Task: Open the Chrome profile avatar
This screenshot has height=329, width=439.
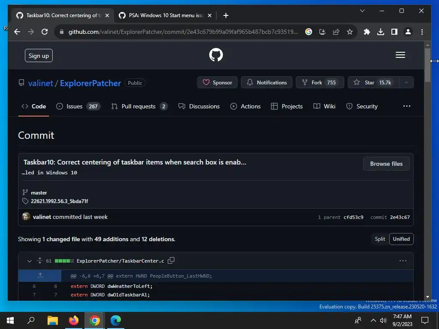Action: pyautogui.click(x=408, y=32)
